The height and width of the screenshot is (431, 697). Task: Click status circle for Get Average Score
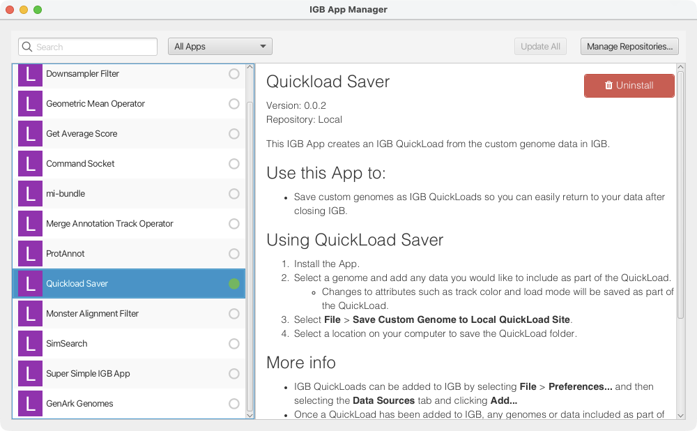tap(234, 134)
